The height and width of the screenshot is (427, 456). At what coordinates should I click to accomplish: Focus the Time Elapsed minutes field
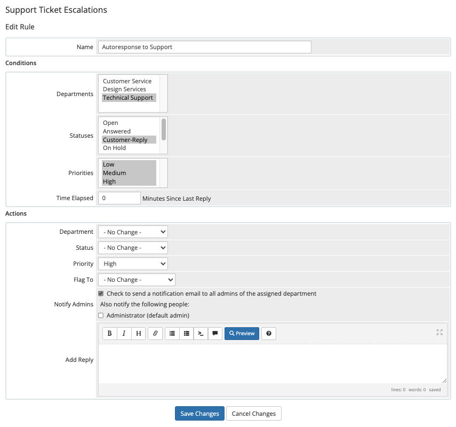[119, 198]
